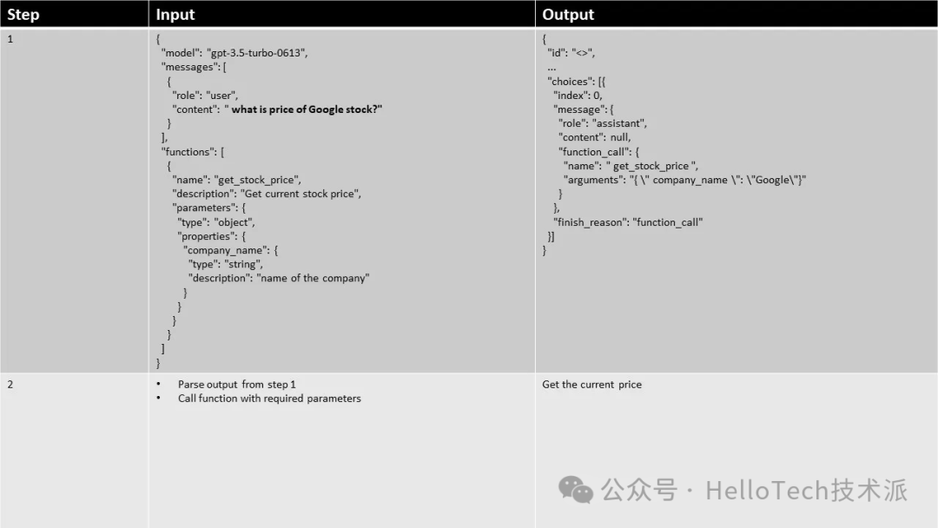This screenshot has height=528, width=938.
Task: Click the step number 2 cell
Action: [x=11, y=385]
